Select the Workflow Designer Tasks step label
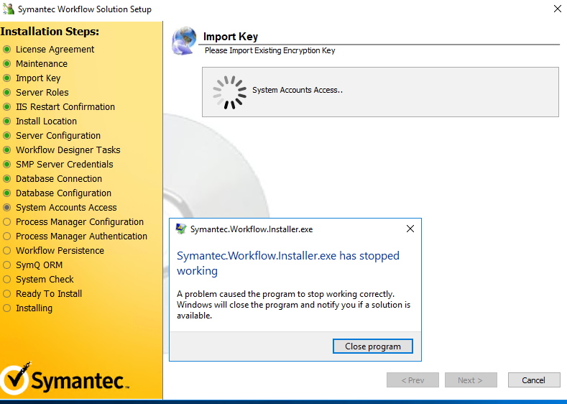The height and width of the screenshot is (404, 567). click(68, 150)
